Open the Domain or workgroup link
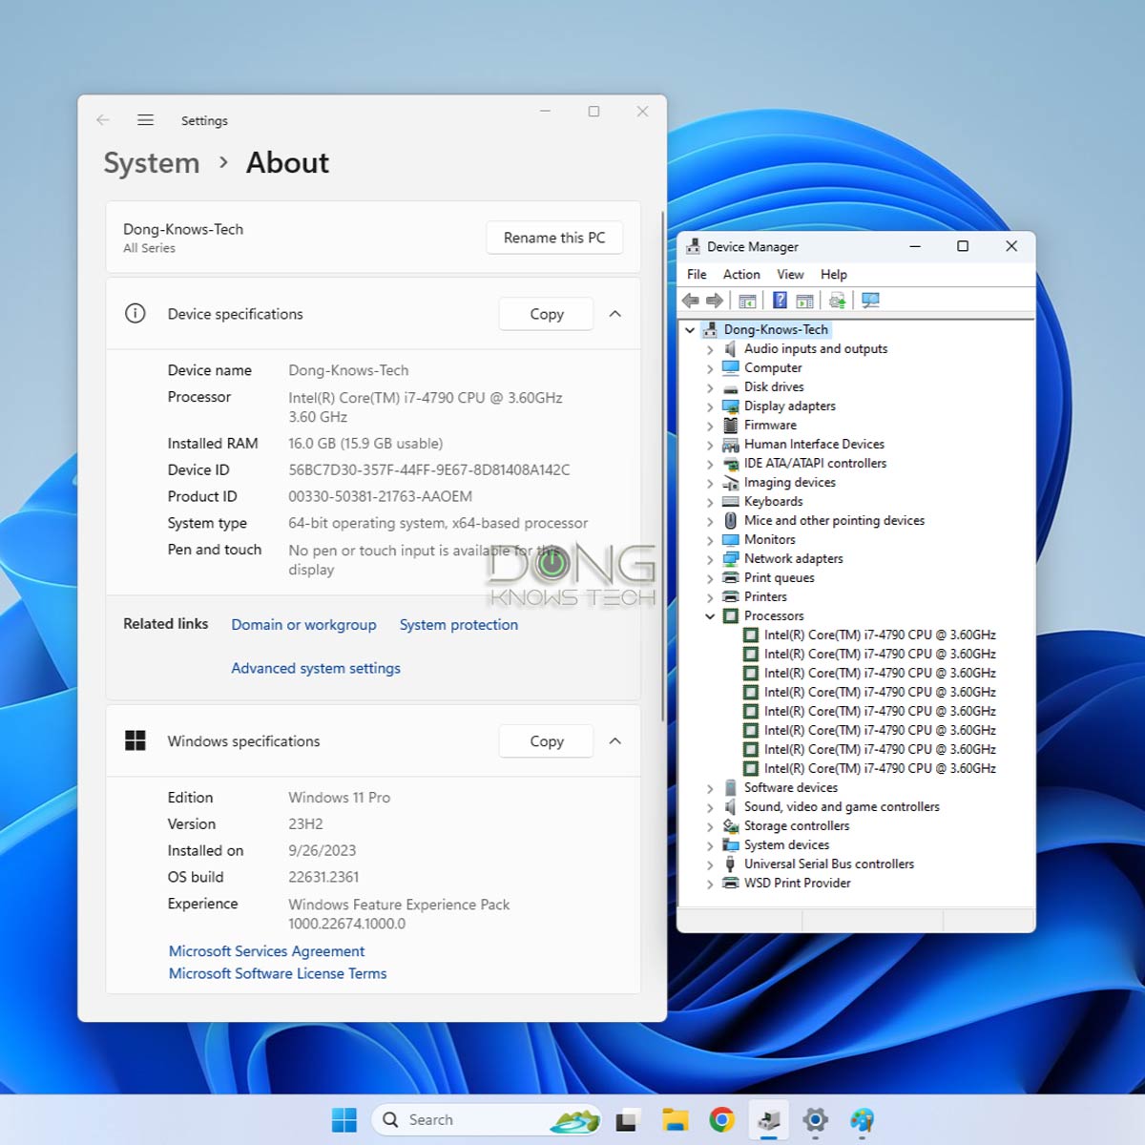This screenshot has width=1145, height=1145. (303, 625)
